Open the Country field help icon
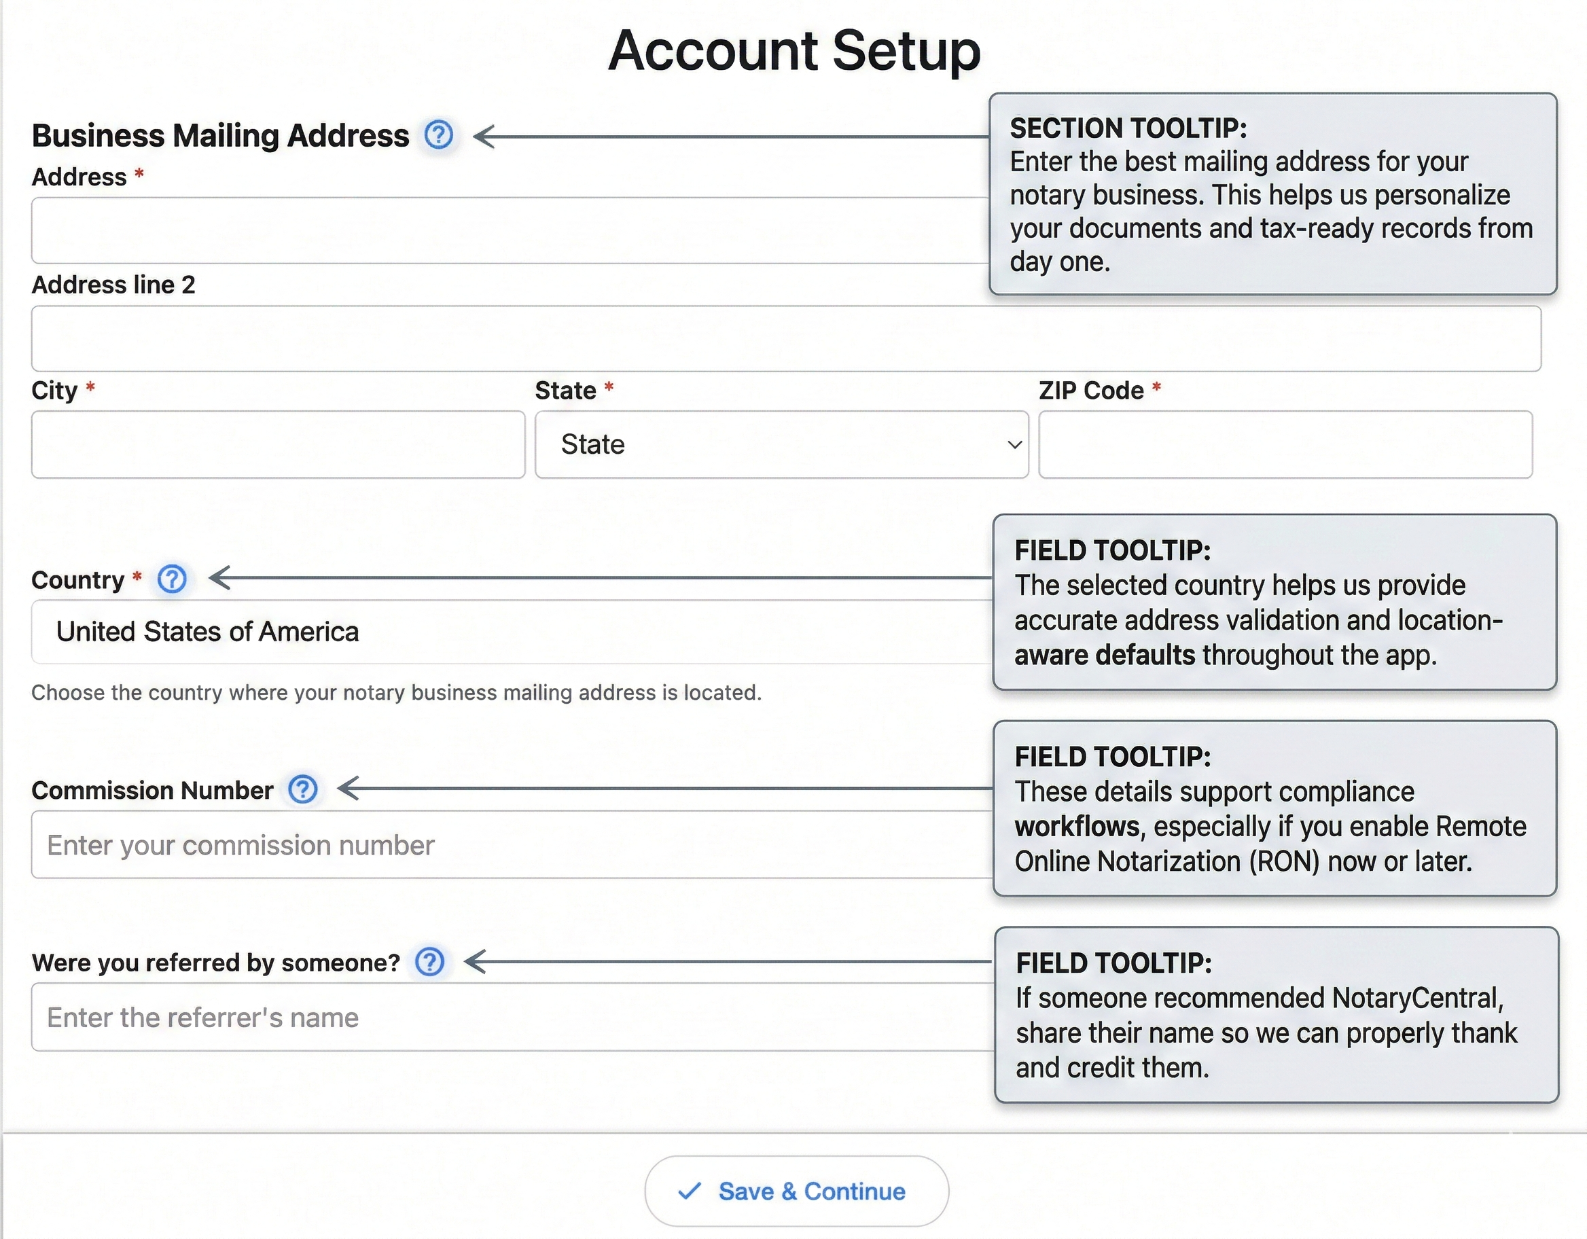 172,579
